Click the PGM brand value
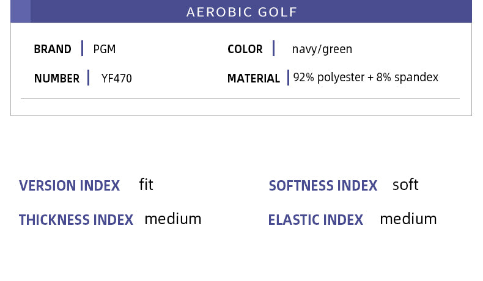Viewport: 483px width, 281px height. click(x=105, y=49)
